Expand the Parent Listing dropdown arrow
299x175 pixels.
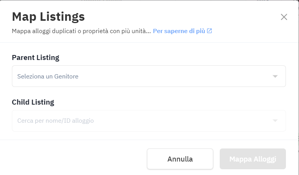click(275, 76)
